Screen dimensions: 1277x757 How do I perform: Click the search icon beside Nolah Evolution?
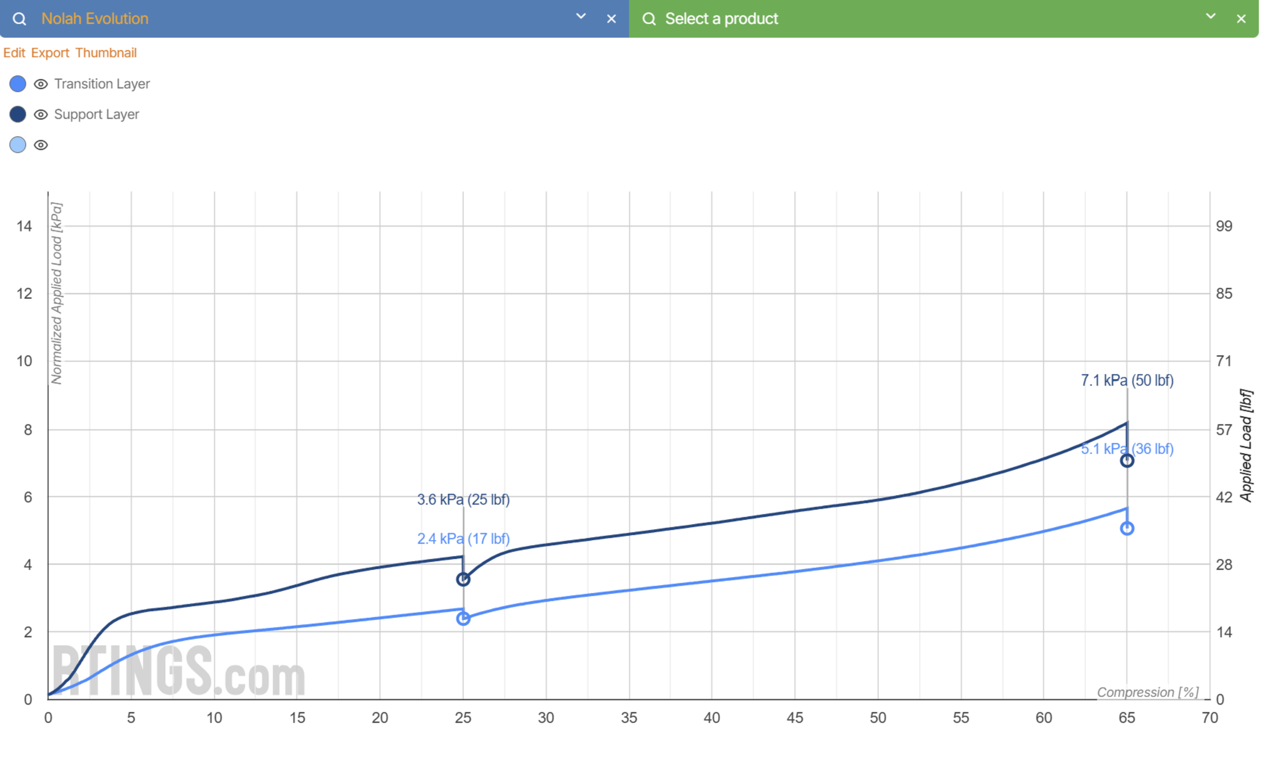pyautogui.click(x=19, y=19)
